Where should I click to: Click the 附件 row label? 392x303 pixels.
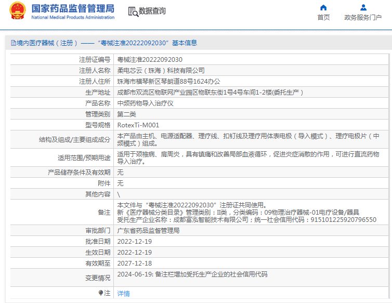[x=104, y=183]
